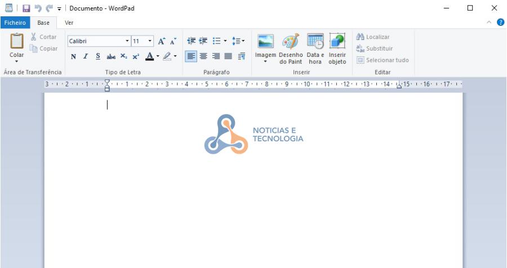The width and height of the screenshot is (507, 268).
Task: Click the Increase Indent icon
Action: (x=203, y=41)
